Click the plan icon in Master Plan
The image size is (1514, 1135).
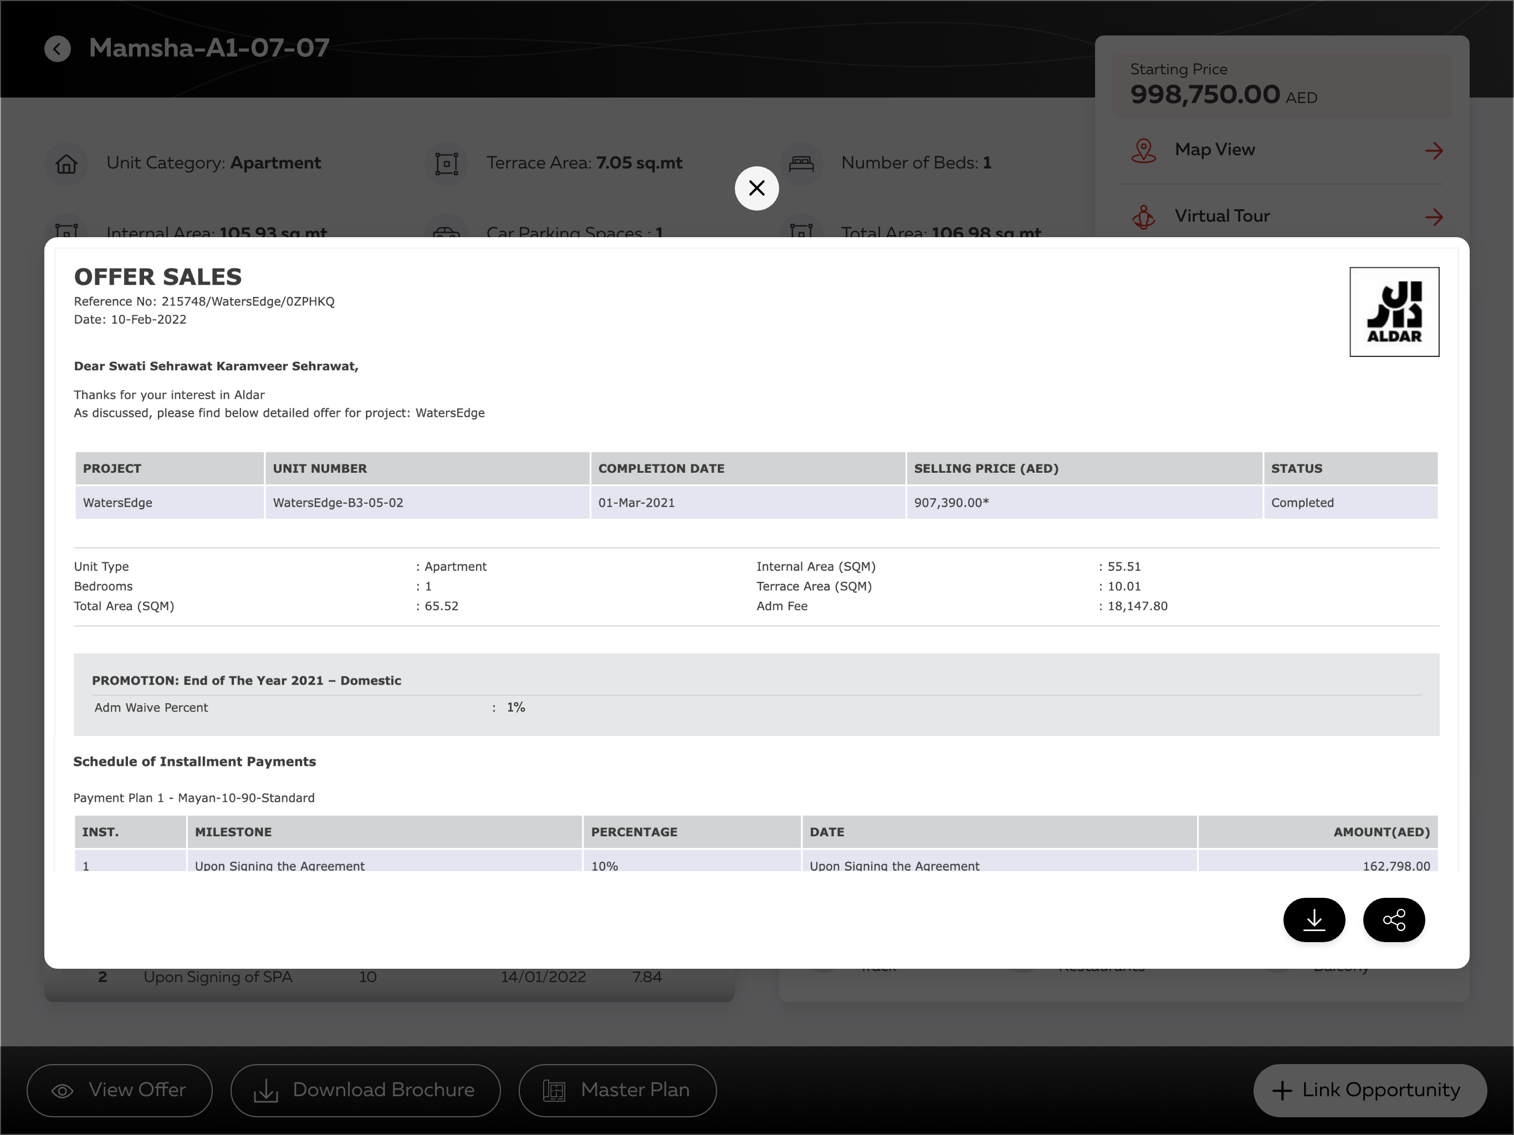pyautogui.click(x=554, y=1091)
